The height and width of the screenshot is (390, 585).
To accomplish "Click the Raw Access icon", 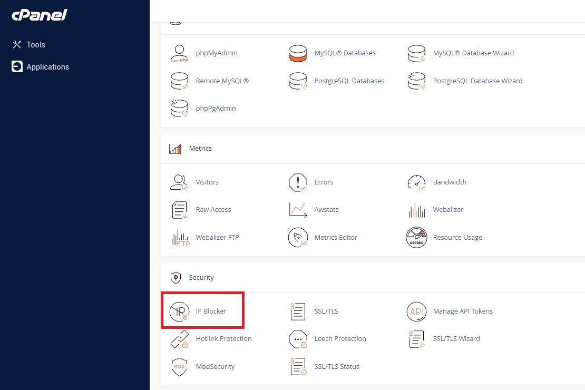I will (x=180, y=210).
